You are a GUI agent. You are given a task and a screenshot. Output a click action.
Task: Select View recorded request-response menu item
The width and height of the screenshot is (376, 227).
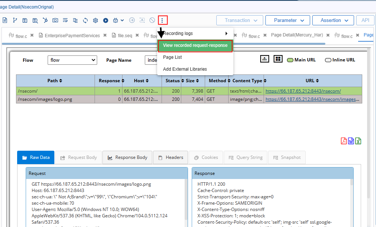pos(195,45)
